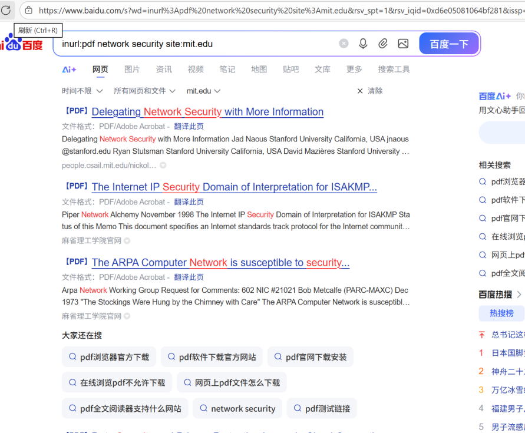Screen dimensions: 525x433
Task: Open related search pdf全文阅 in sidebar
Action: click(502, 273)
